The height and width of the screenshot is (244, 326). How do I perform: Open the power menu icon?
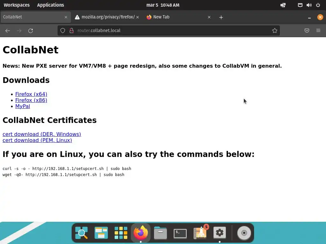coord(318,5)
